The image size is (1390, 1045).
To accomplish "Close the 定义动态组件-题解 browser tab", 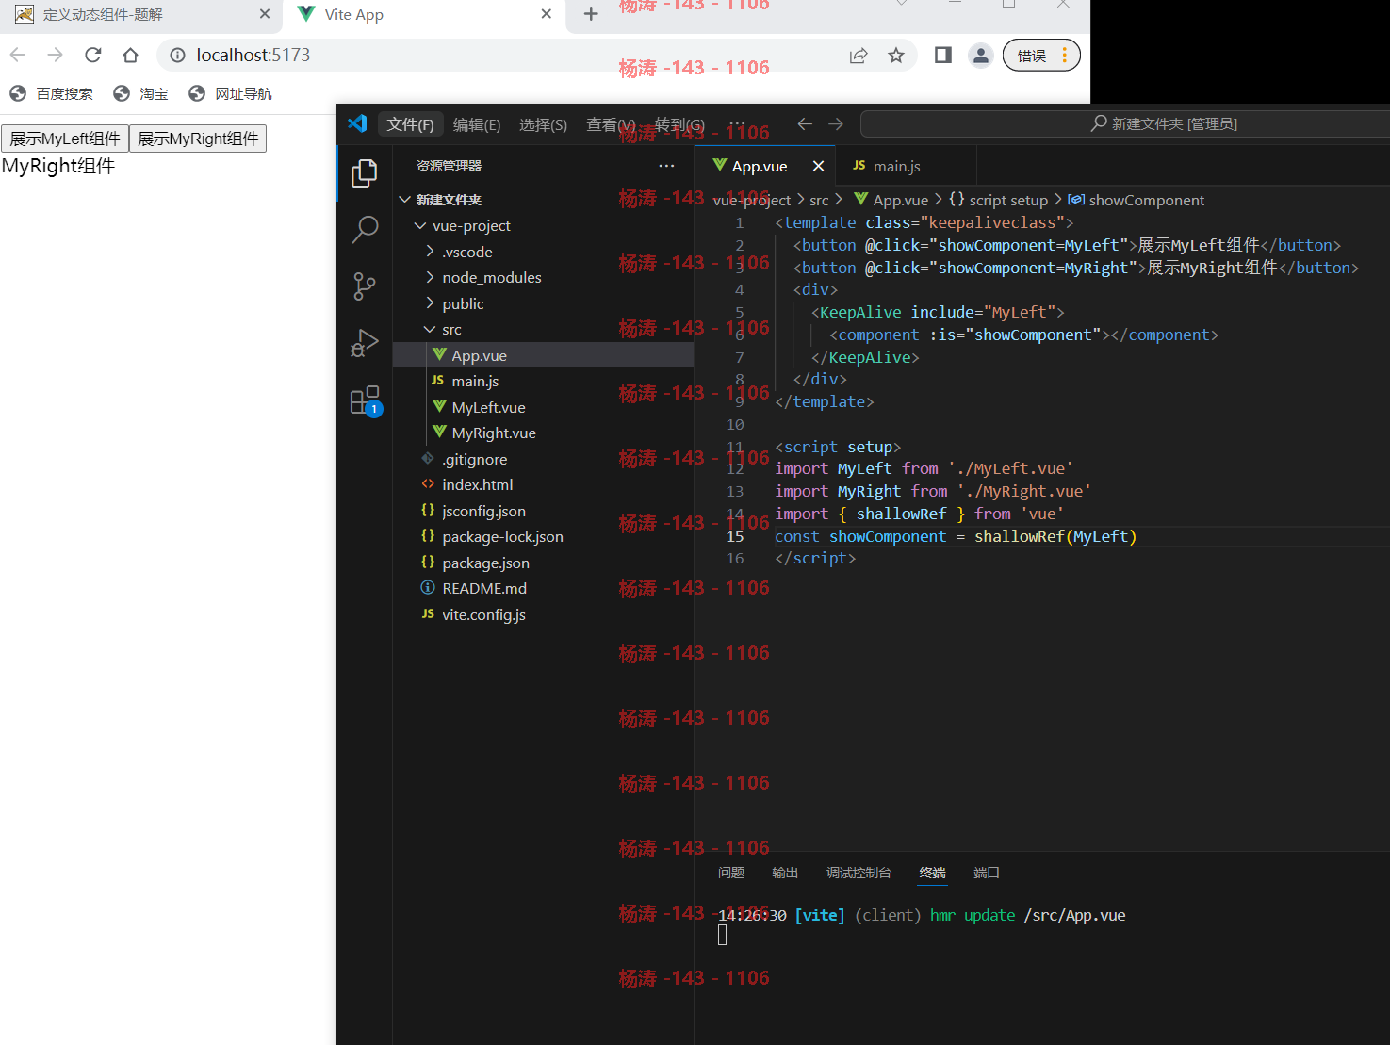I will click(x=265, y=14).
